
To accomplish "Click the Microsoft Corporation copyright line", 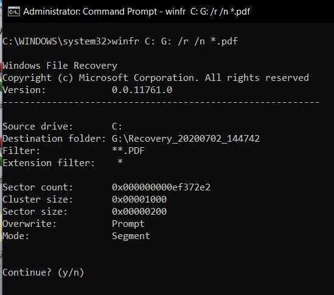I will click(x=156, y=78).
